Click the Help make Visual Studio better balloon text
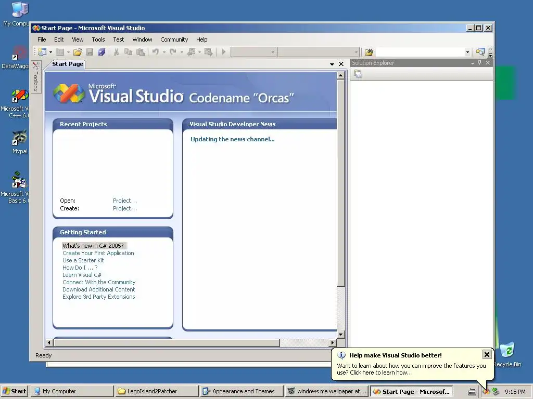Viewport: 533px width, 399px height. 411,369
